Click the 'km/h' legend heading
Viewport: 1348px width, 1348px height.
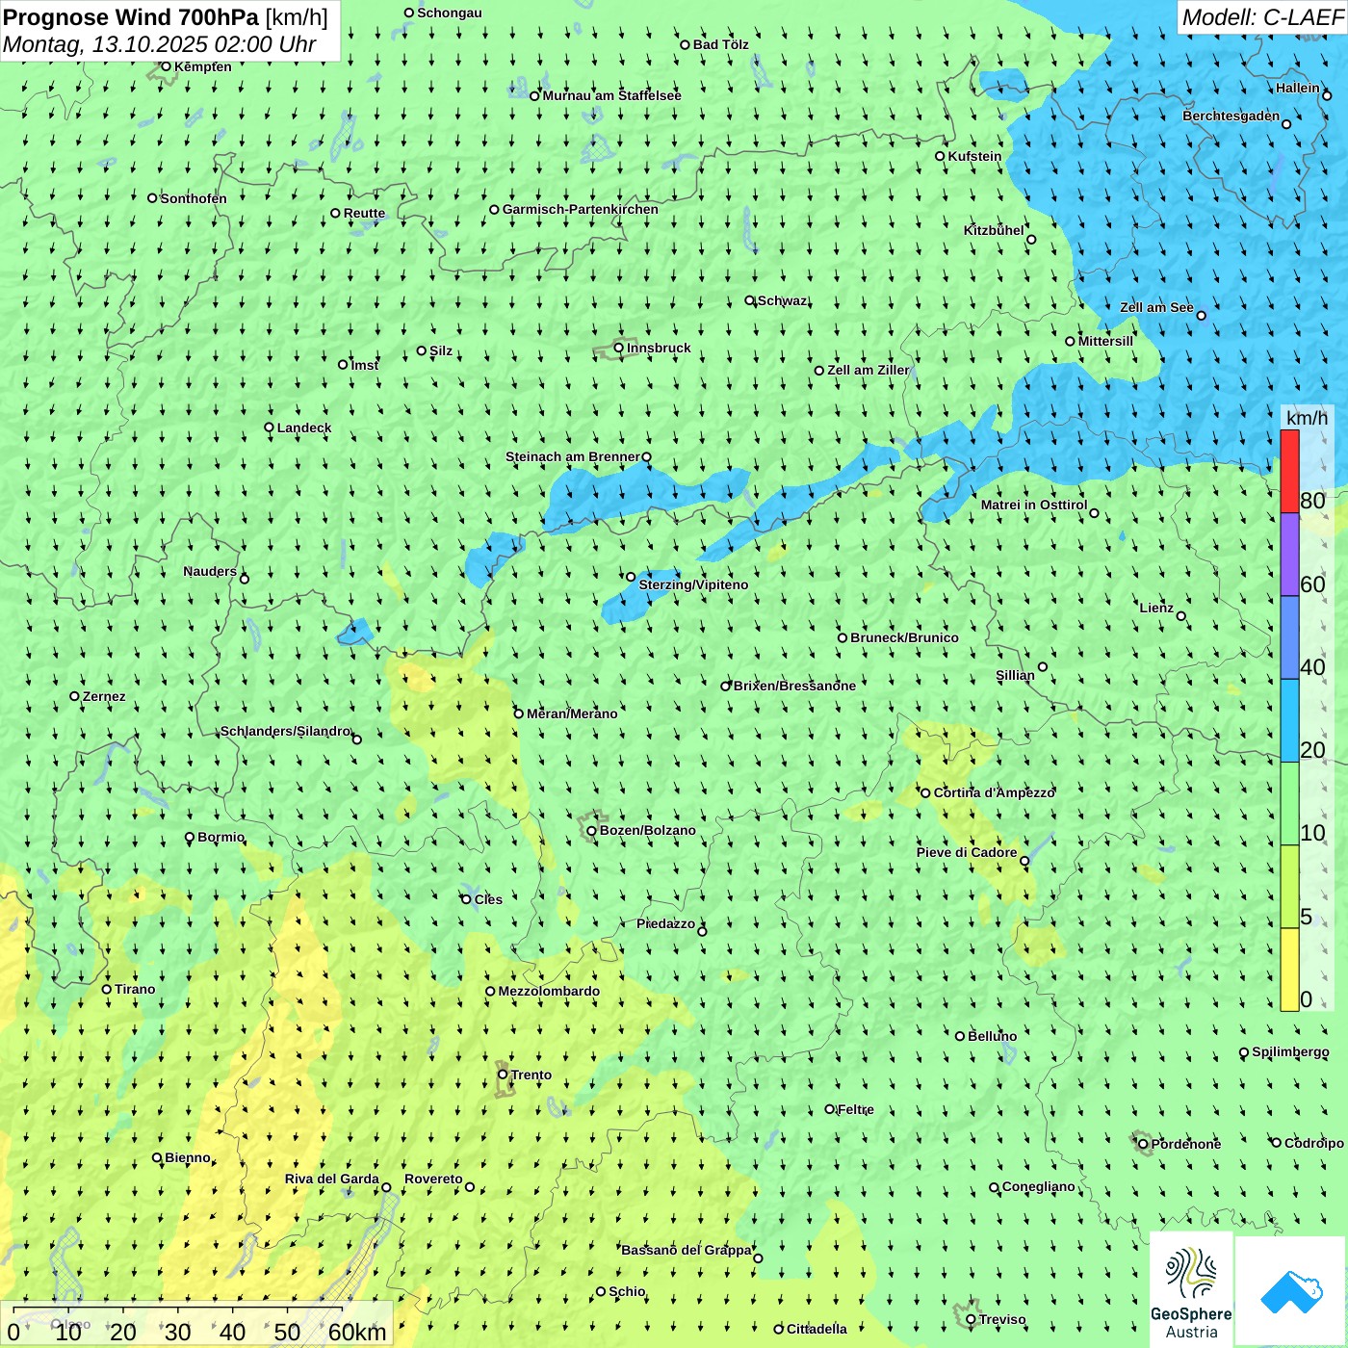click(x=1307, y=417)
